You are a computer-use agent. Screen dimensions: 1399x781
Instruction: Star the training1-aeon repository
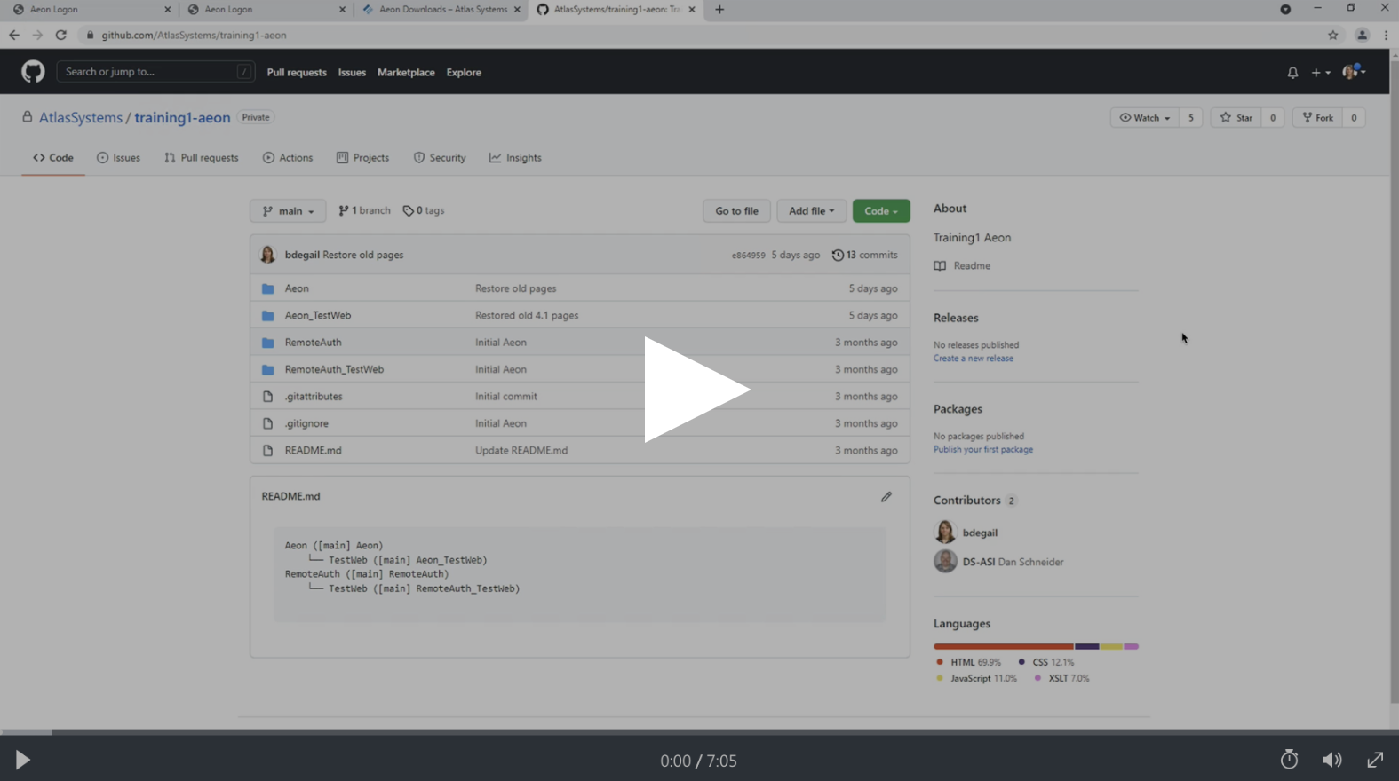point(1236,118)
